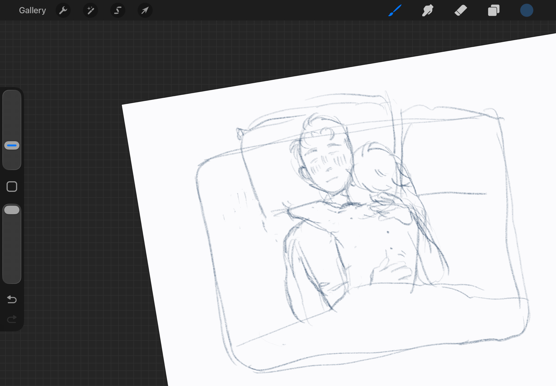The width and height of the screenshot is (556, 386).
Task: Open the Layers panel
Action: coord(494,11)
